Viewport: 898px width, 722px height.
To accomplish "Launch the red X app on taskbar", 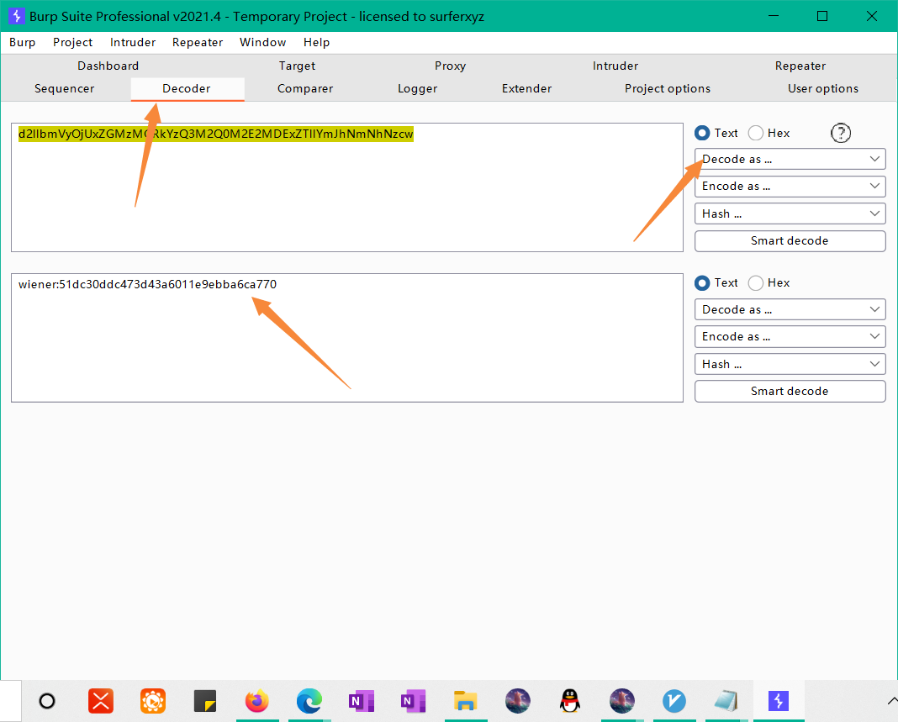I will point(101,701).
